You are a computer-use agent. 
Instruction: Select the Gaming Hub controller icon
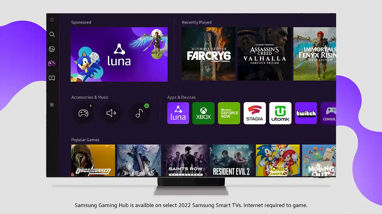coord(52,64)
